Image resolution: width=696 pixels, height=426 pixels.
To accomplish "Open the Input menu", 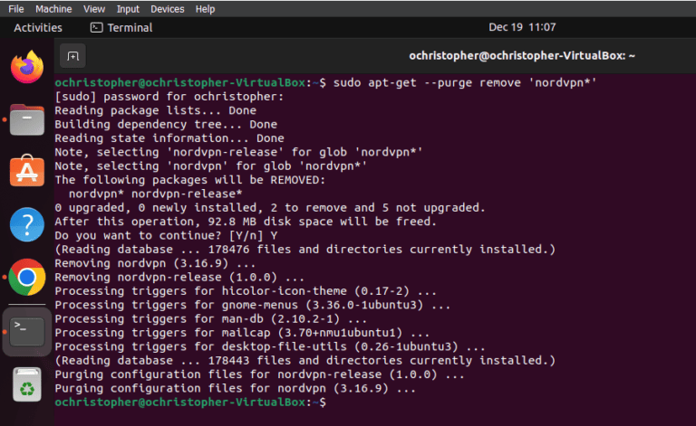I will [x=129, y=9].
